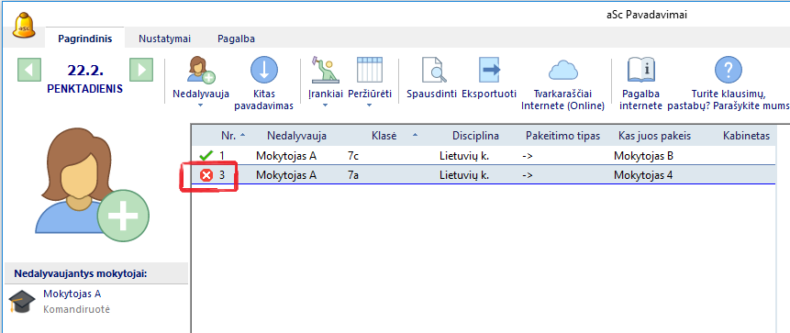Open the Nustatymai tab
Viewport: 790px width, 333px height.
(x=165, y=39)
